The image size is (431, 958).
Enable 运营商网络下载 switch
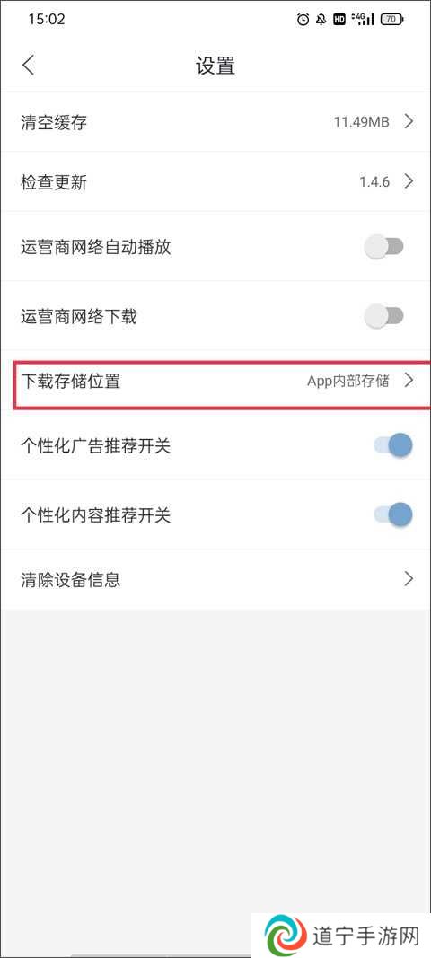click(x=384, y=316)
